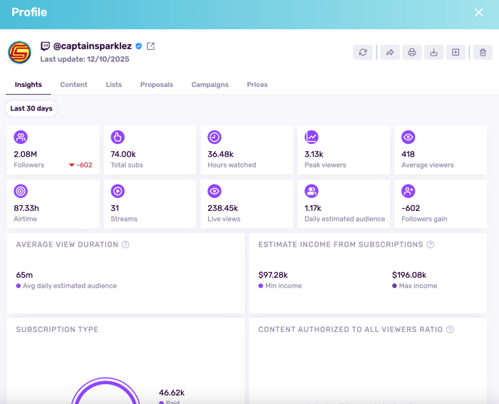
Task: Click the add to list plus icon
Action: (x=456, y=52)
